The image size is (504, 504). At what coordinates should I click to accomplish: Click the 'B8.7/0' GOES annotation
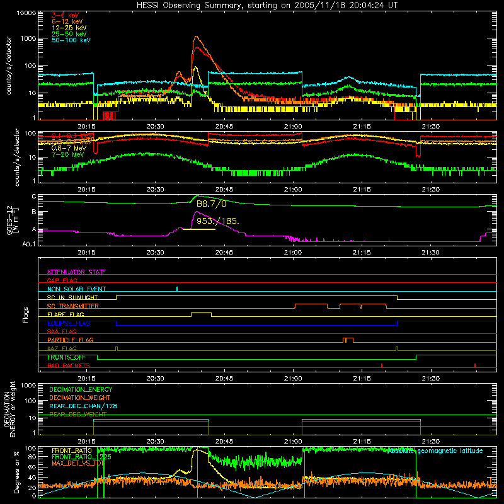pyautogui.click(x=212, y=203)
